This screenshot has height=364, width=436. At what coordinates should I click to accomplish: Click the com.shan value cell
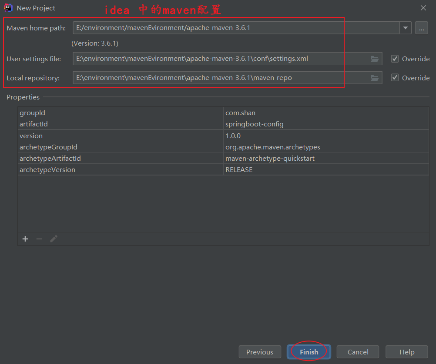[326, 113]
